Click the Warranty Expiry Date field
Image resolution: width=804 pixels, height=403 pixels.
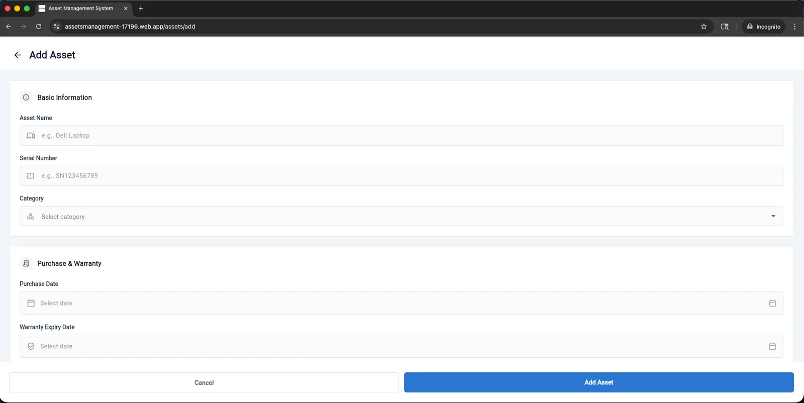(x=401, y=346)
